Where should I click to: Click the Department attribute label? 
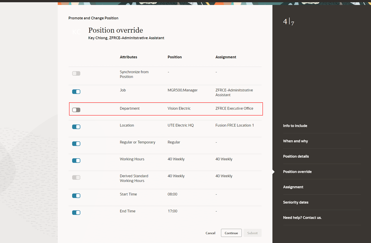pos(130,108)
